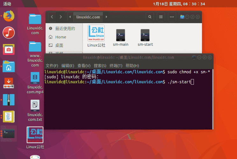The image size is (237, 159).
Task: Launch Rhythmbox music player in dock
Action: click(x=9, y=32)
